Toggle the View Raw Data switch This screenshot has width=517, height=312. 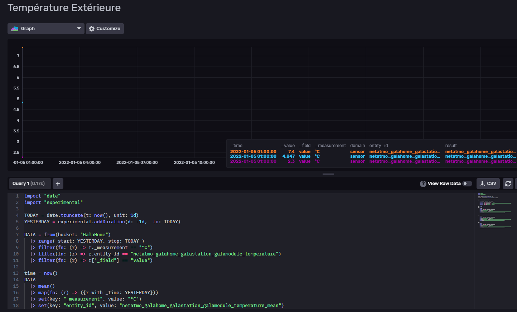[467, 184]
